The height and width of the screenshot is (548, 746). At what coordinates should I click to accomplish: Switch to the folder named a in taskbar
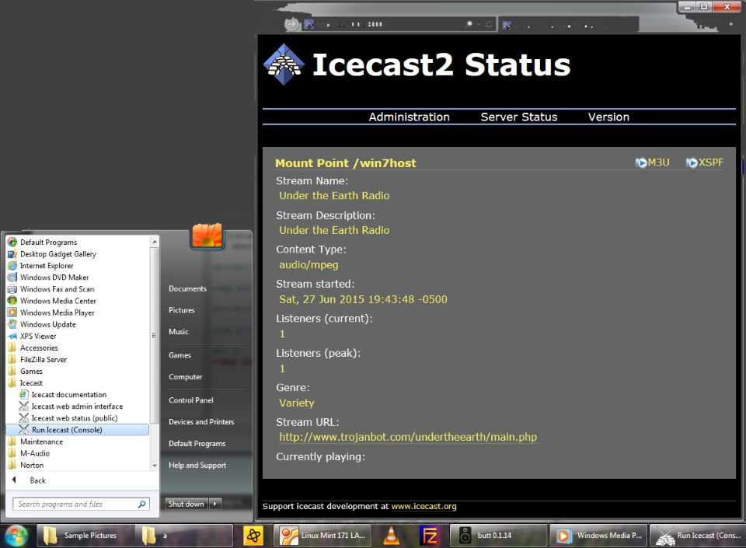point(183,536)
